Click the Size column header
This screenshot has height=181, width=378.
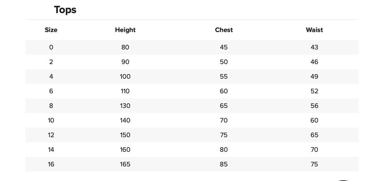[51, 30]
